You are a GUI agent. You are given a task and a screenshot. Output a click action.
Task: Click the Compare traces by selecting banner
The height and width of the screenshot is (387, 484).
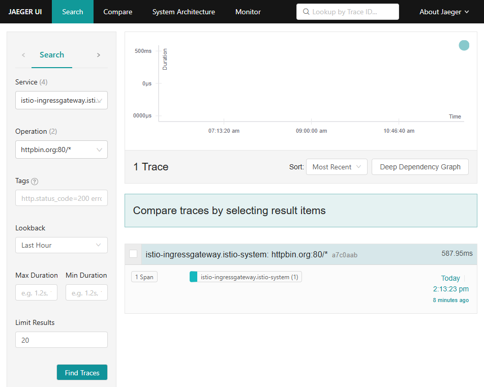pos(301,211)
